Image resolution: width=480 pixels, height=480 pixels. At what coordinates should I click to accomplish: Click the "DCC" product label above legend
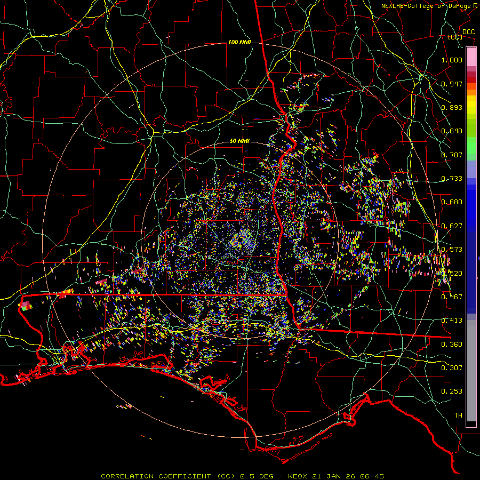tap(468, 32)
